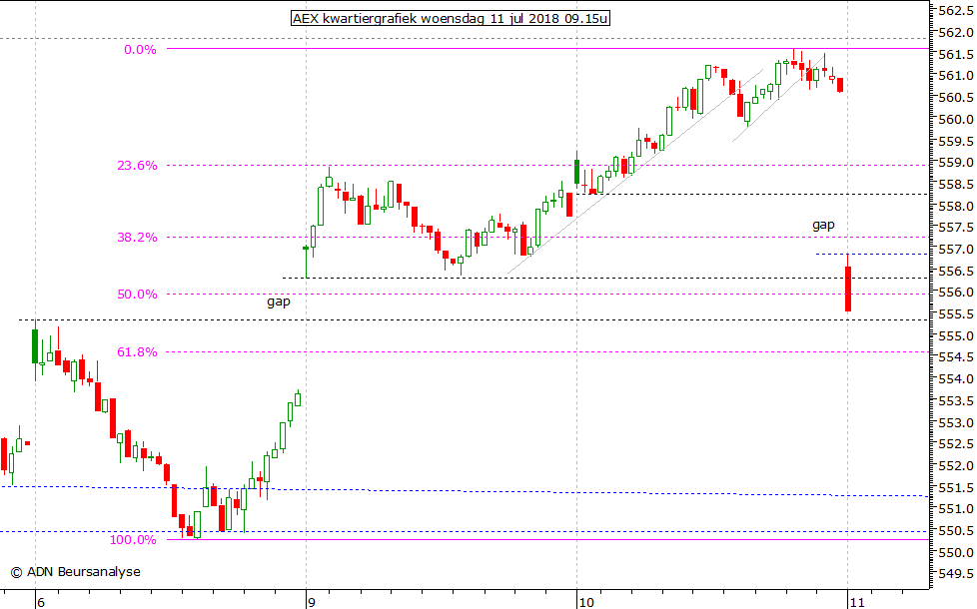Screen dimensions: 977x609
Task: Click the price label '562.0' on the axis
Action: click(956, 32)
